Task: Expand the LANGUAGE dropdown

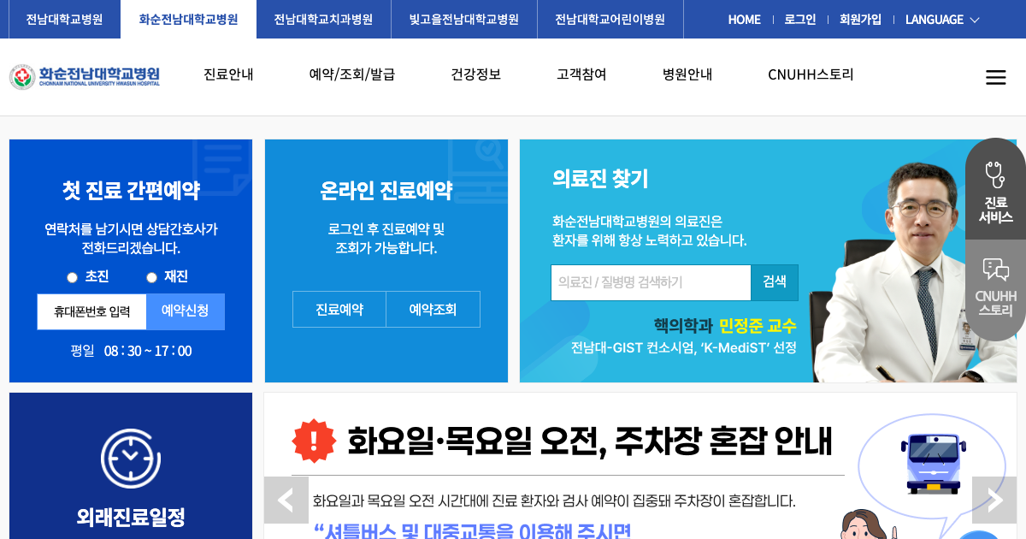Action: tap(942, 20)
